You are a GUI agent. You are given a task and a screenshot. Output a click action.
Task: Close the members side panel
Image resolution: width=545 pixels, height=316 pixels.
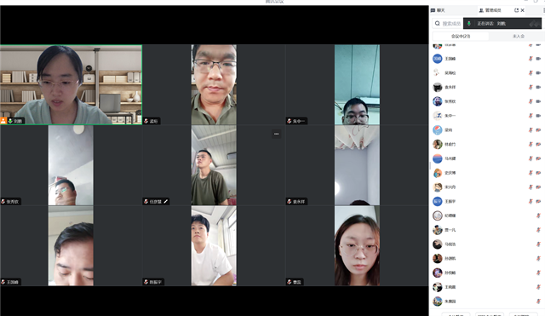click(x=522, y=10)
